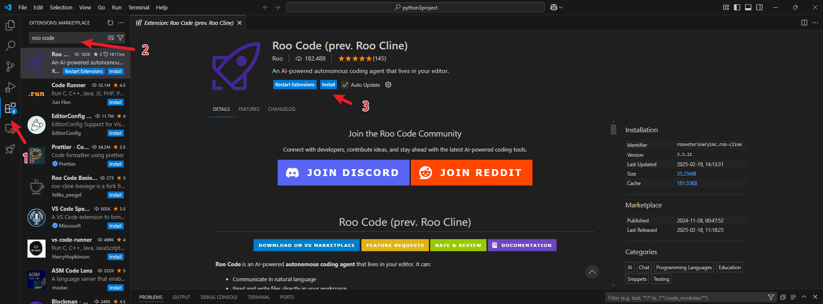Image resolution: width=823 pixels, height=304 pixels.
Task: Select ASM Code Lens extension entry
Action: click(x=75, y=279)
